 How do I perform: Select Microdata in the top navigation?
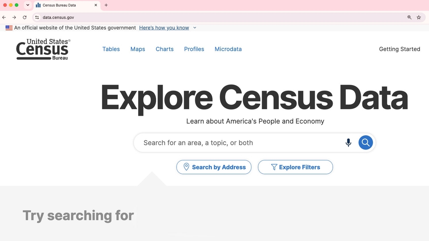[x=228, y=49]
